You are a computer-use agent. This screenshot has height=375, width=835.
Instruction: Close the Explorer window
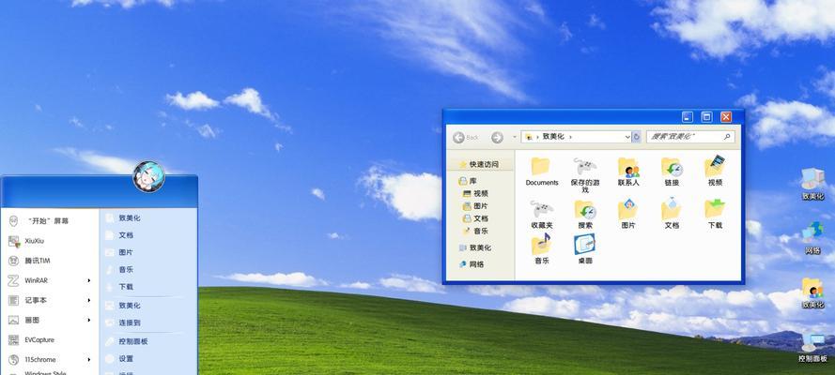click(x=726, y=117)
